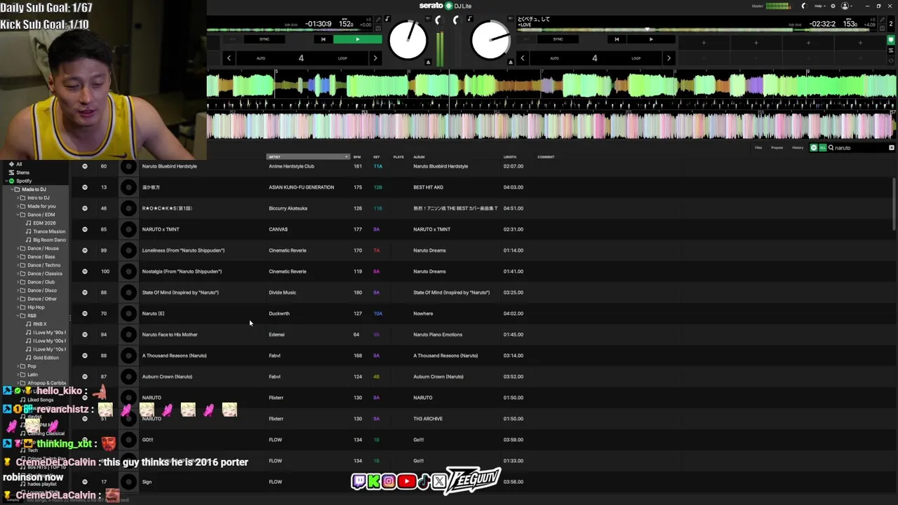Open the EDM 2026 playlist
The image size is (898, 505).
click(44, 223)
